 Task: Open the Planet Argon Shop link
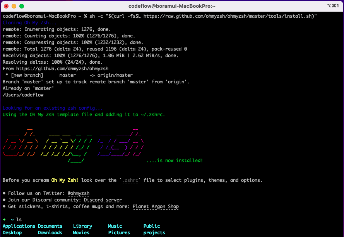pos(156,207)
